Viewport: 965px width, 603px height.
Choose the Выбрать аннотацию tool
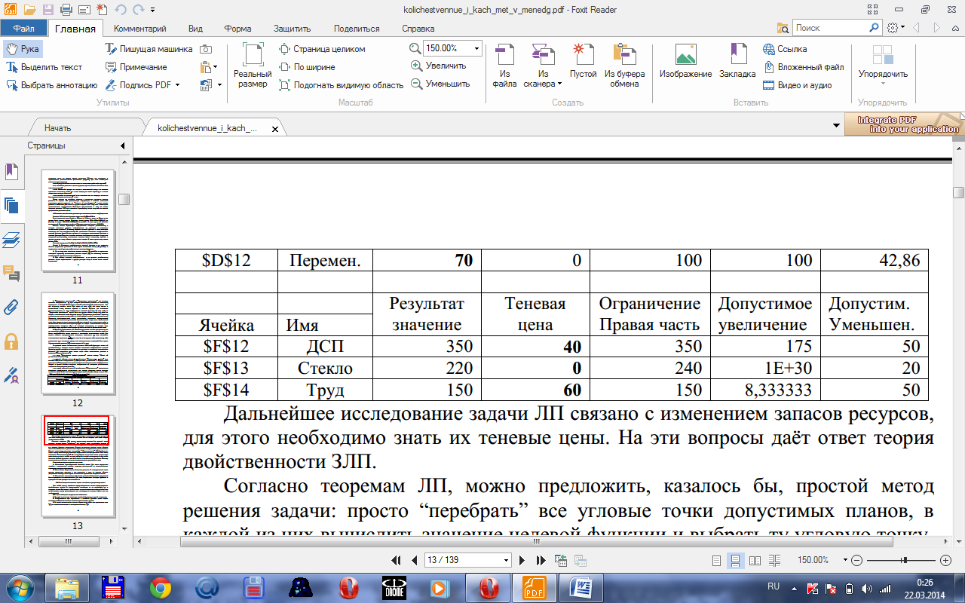coord(52,85)
